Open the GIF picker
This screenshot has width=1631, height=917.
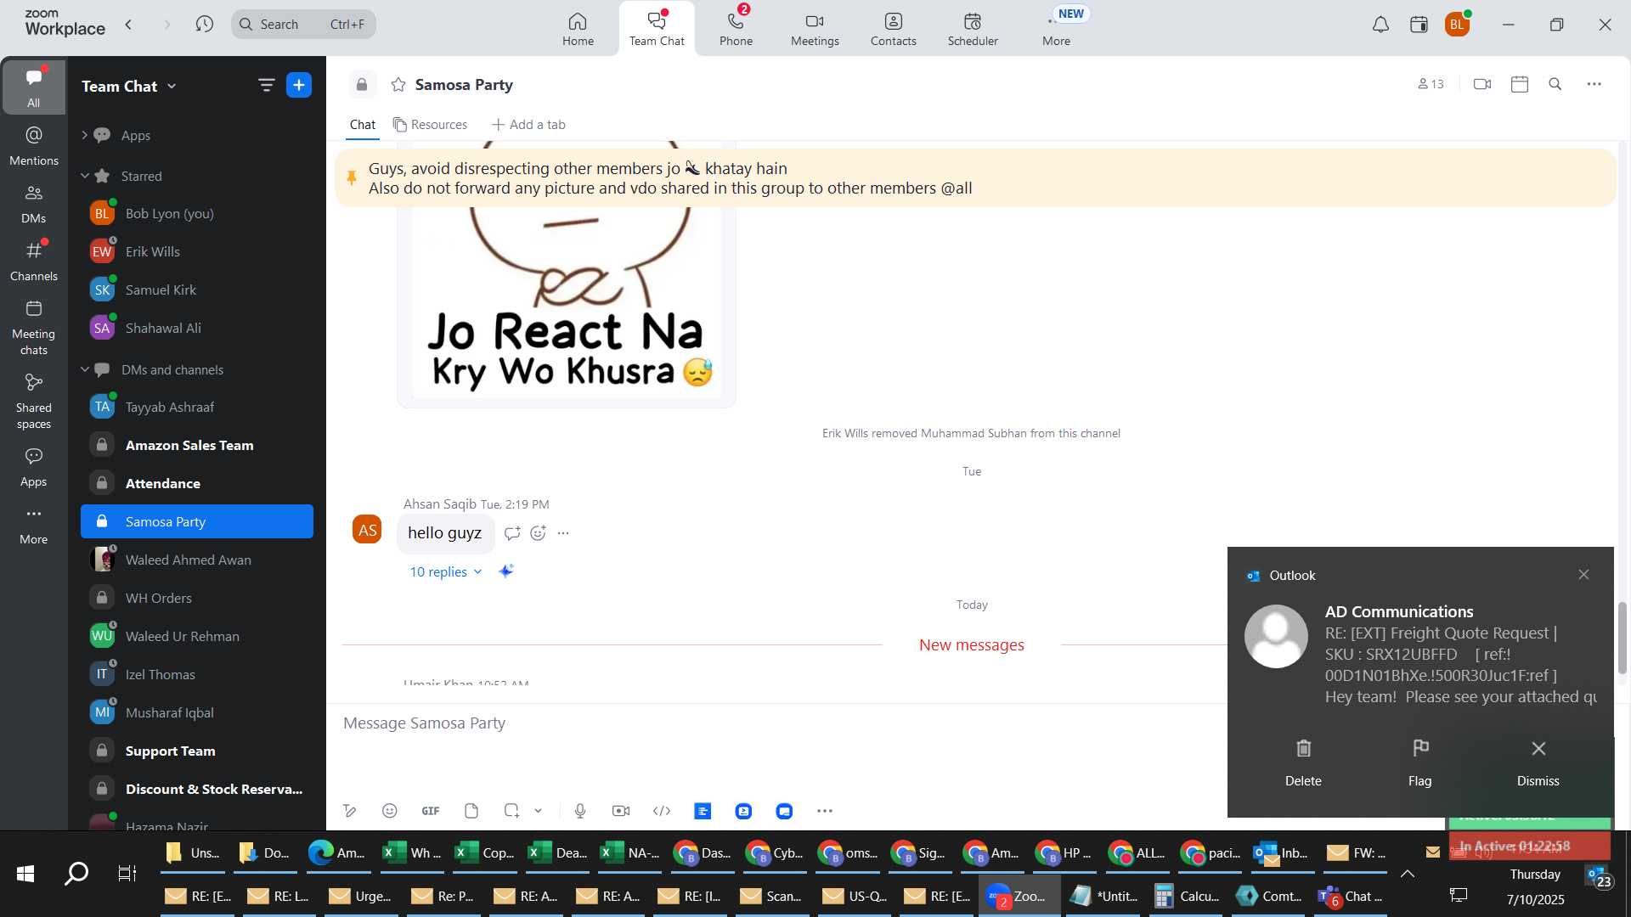tap(431, 811)
